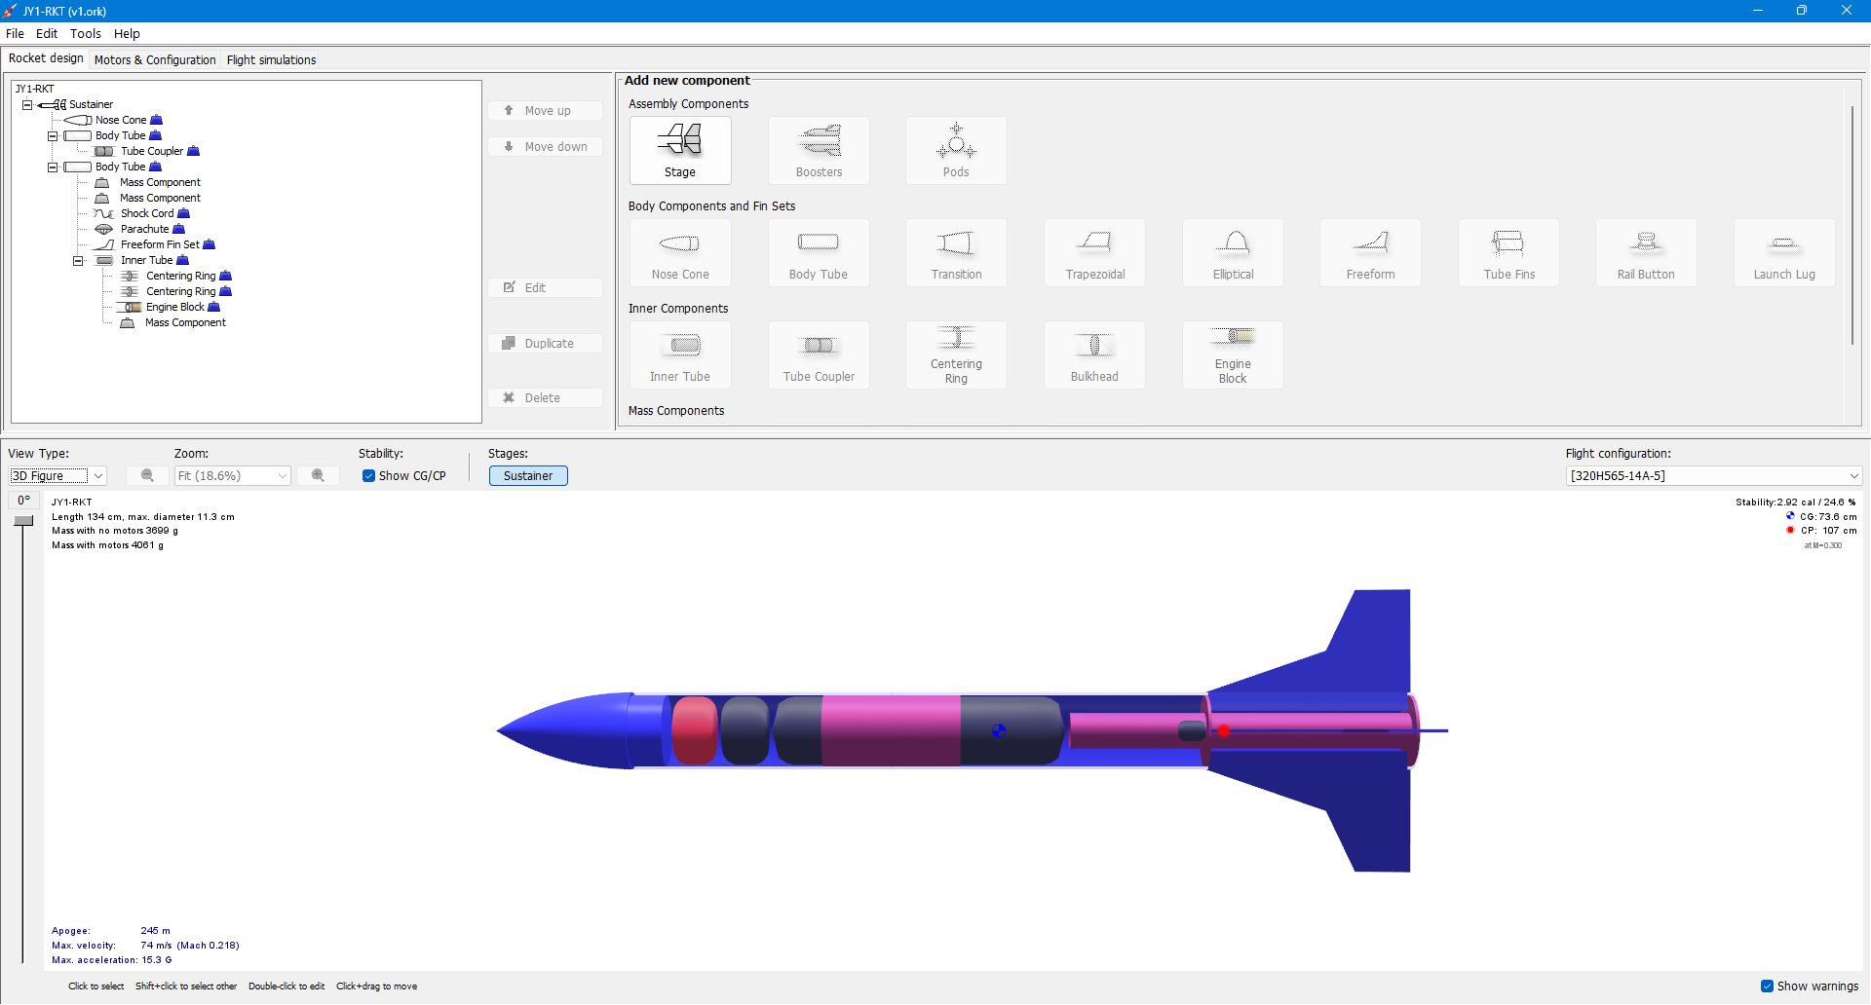Screen dimensions: 1871x1005
Task: Add a Launch Lug component
Action: tap(1784, 252)
